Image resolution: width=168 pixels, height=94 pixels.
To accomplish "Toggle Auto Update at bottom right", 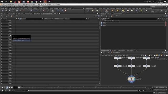I will (162, 93).
